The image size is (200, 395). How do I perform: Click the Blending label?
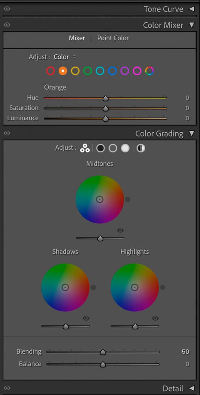coord(29,352)
